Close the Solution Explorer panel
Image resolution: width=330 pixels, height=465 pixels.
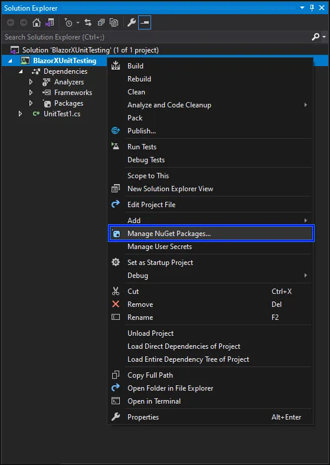(x=322, y=8)
